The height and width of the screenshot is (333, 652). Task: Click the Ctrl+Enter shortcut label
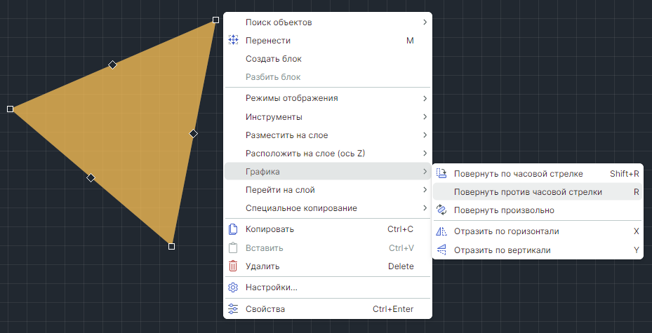tap(393, 309)
